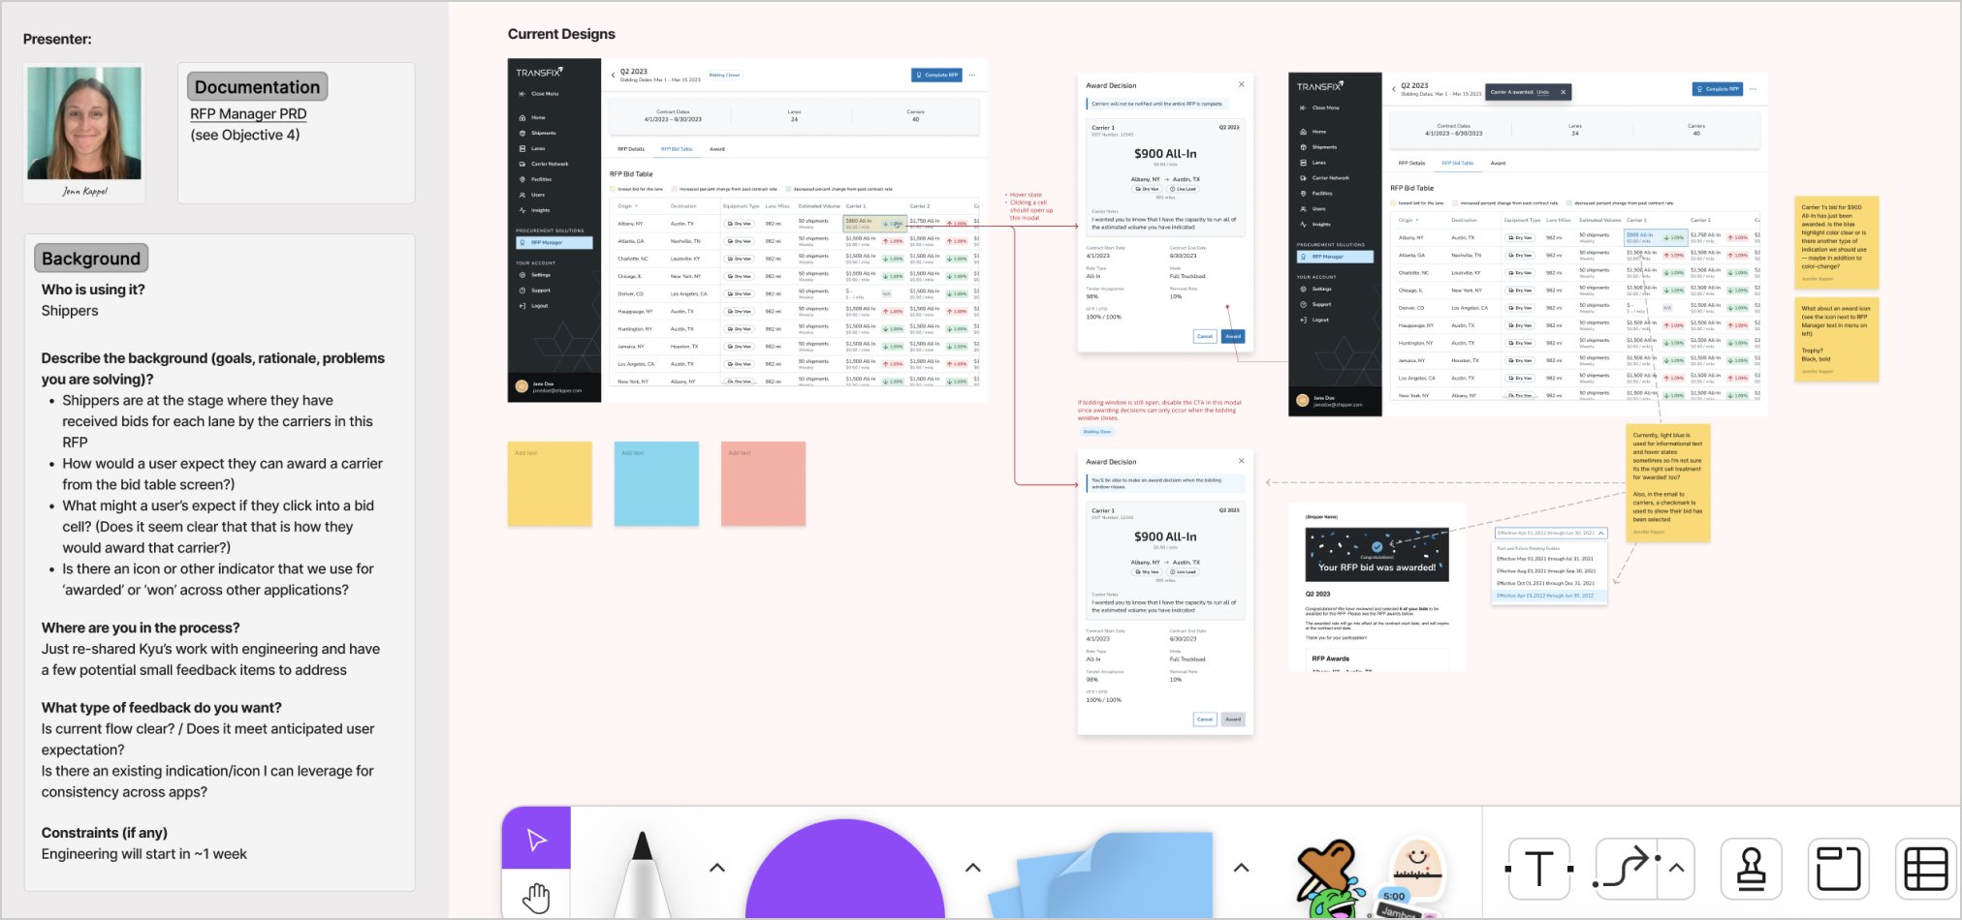This screenshot has height=920, width=1962.
Task: Click back arrow beside Q2 2023, left mockup
Action: pyautogui.click(x=613, y=75)
